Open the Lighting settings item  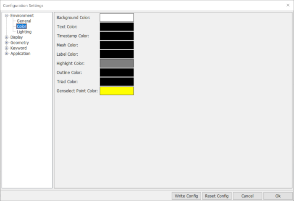24,32
